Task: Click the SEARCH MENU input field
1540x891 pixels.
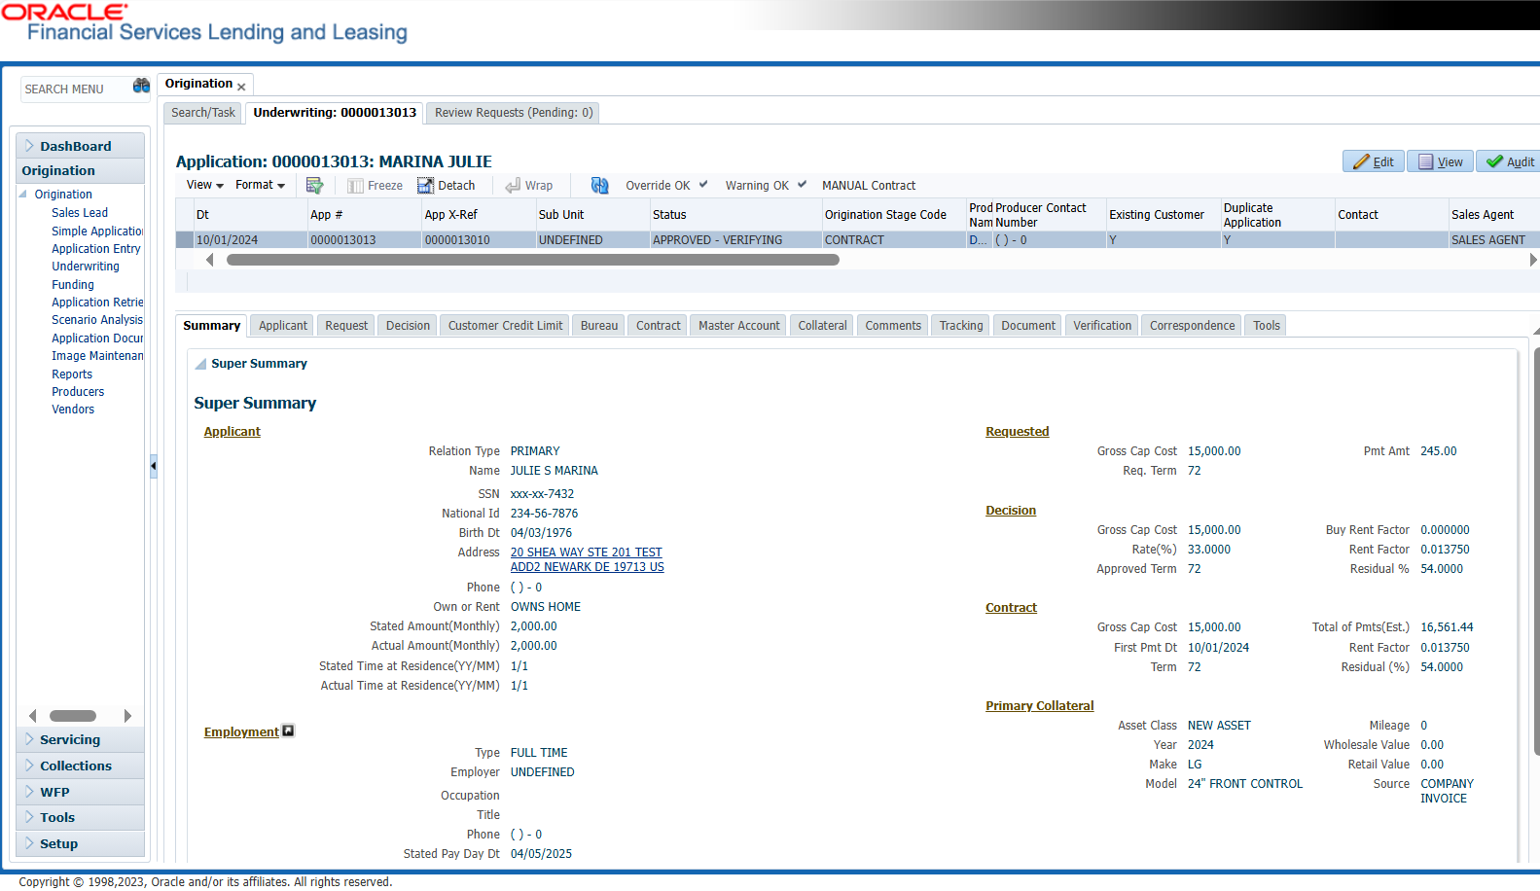Action: [x=76, y=89]
